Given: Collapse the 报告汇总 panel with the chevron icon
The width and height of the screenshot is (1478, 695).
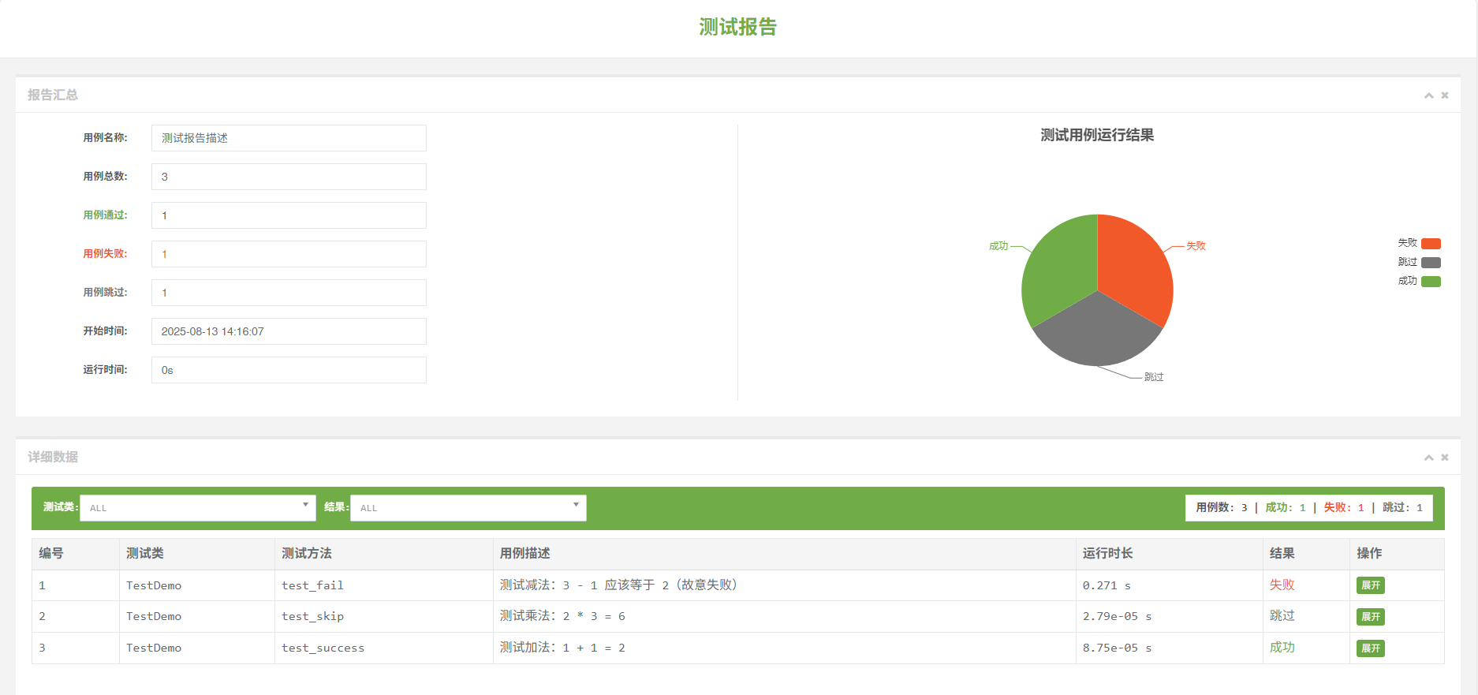Looking at the screenshot, I should (1428, 95).
